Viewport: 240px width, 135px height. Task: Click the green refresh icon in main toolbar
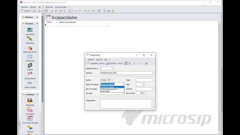[x=104, y=11]
